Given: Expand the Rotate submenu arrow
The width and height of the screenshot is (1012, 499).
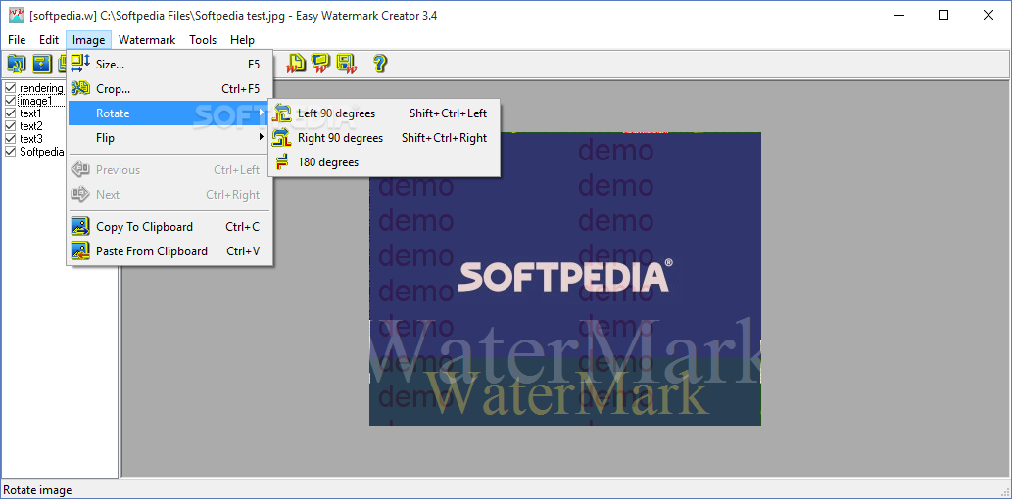Looking at the screenshot, I should coord(262,113).
